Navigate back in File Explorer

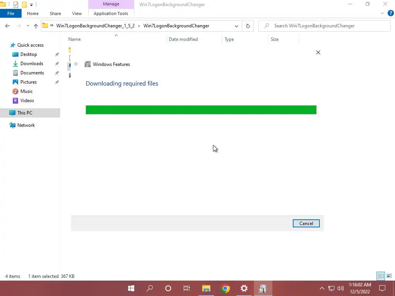[x=7, y=26]
